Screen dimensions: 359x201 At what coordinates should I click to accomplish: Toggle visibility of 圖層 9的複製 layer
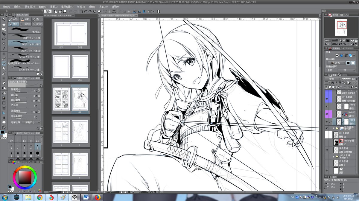(327, 99)
